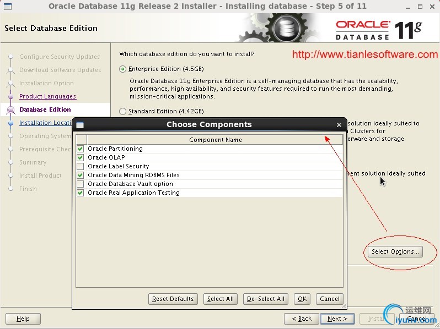The height and width of the screenshot is (329, 440).
Task: Click the Oracle Real Application Testing text
Action: click(x=133, y=193)
